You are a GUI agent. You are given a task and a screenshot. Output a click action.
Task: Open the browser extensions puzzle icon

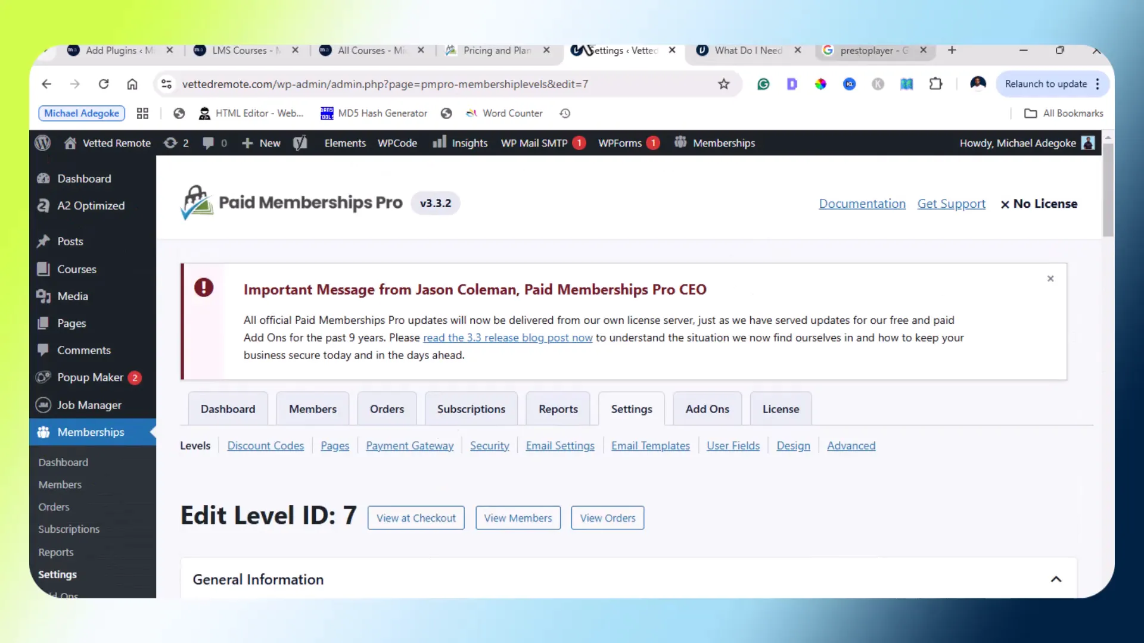[935, 84]
